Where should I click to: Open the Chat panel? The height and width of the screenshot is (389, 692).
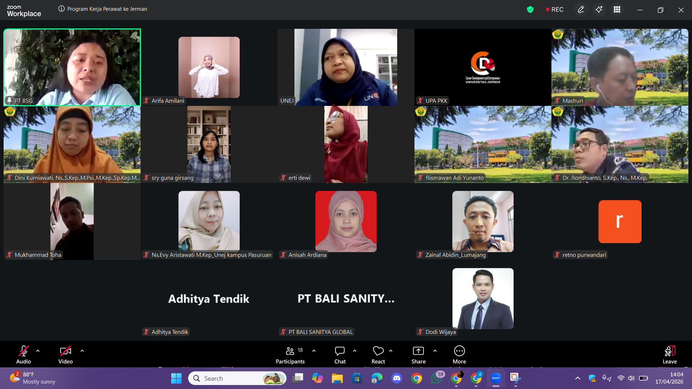340,354
